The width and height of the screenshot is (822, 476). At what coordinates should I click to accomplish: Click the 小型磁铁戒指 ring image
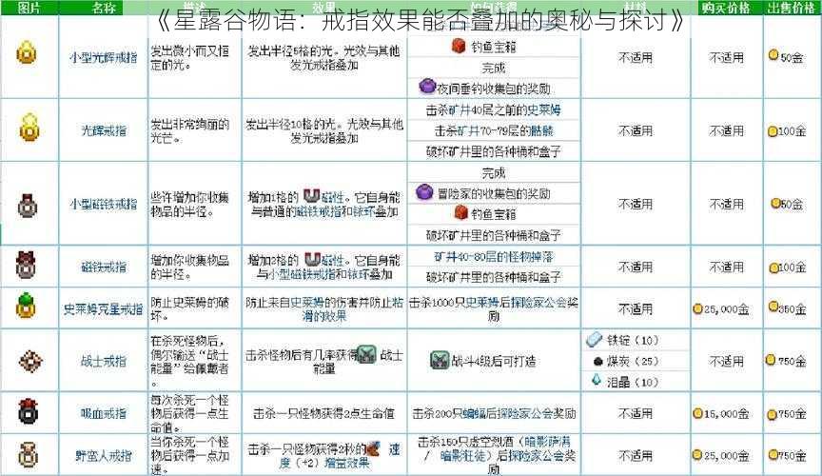(28, 206)
